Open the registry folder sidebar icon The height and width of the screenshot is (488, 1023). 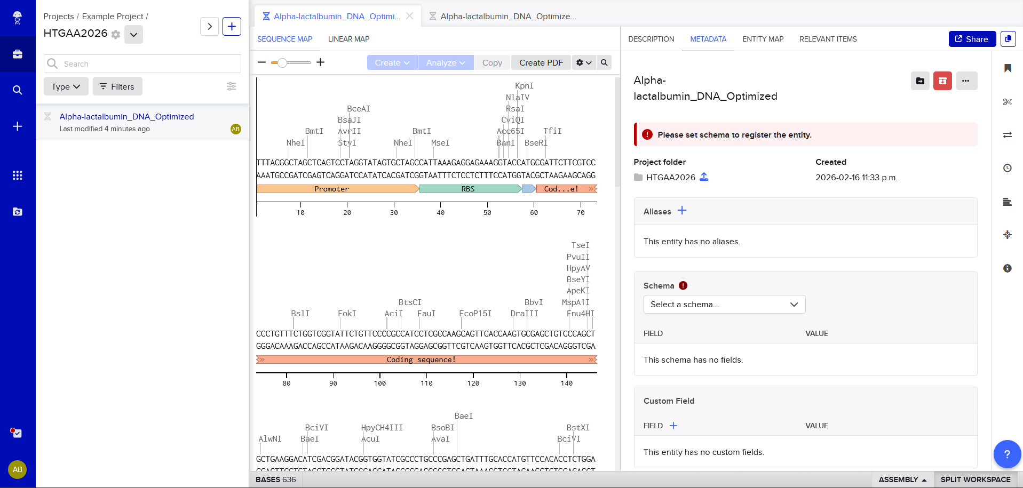18,212
